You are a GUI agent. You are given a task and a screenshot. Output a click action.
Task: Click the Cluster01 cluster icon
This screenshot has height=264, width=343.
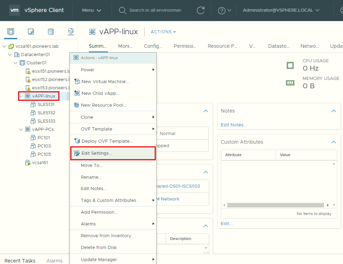22,63
